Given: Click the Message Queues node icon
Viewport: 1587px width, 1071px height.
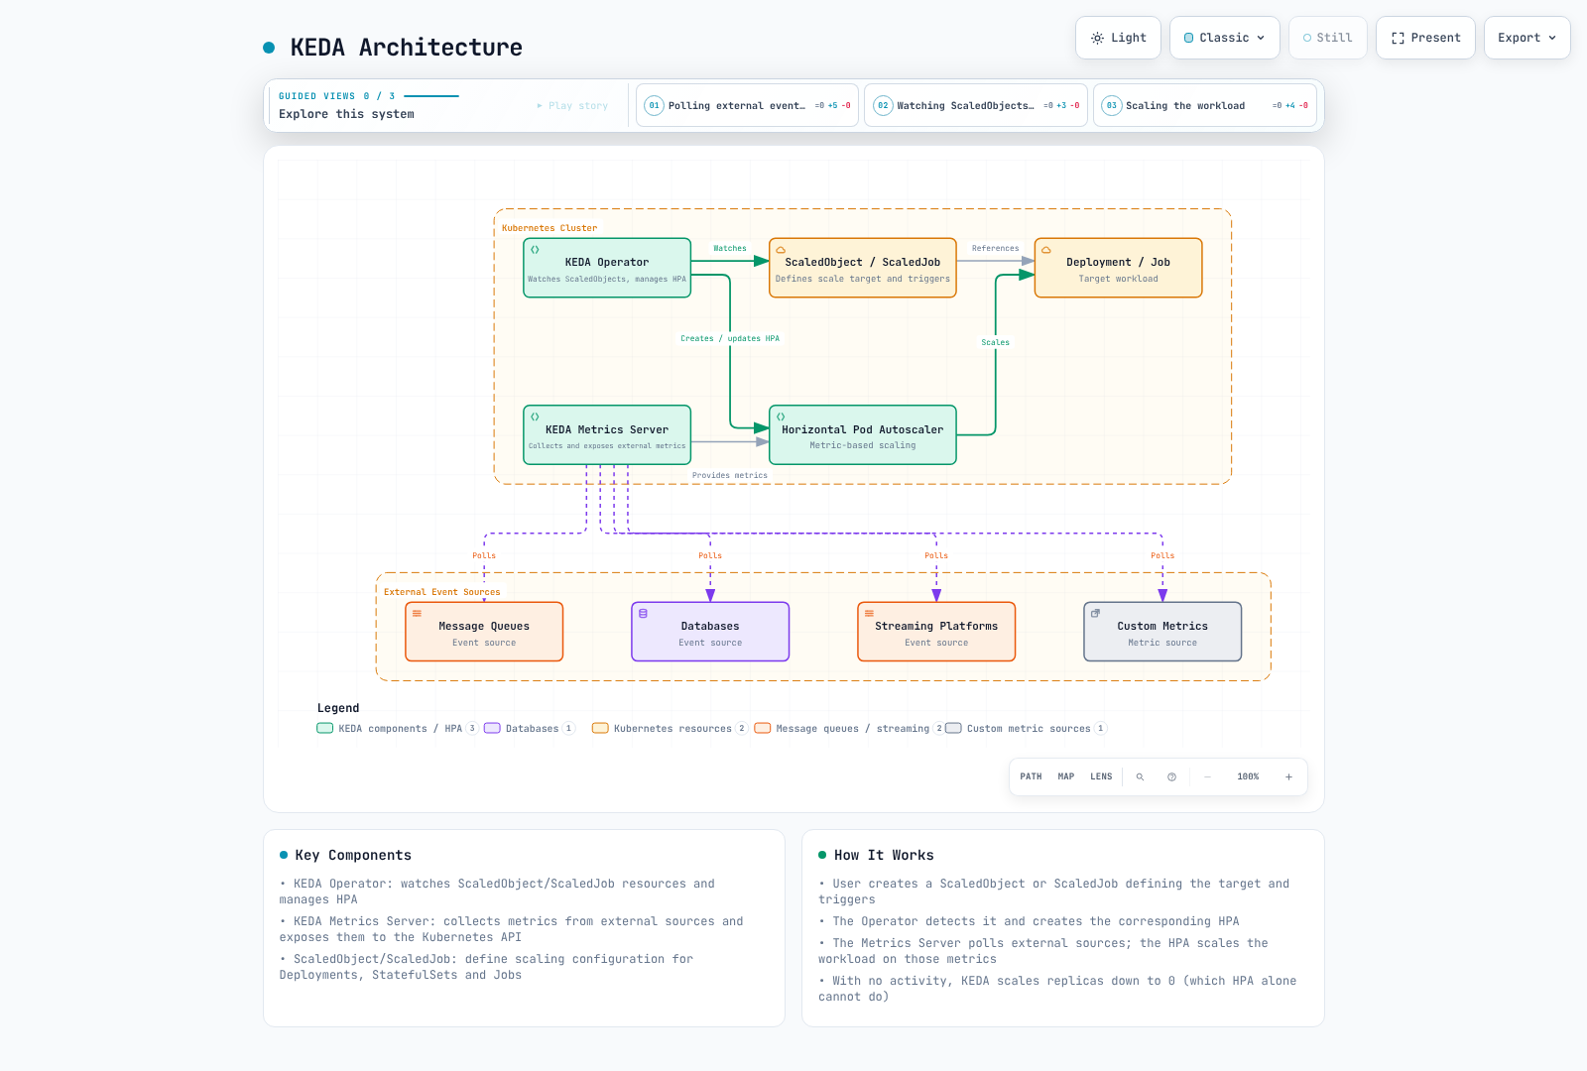Looking at the screenshot, I should pos(417,613).
